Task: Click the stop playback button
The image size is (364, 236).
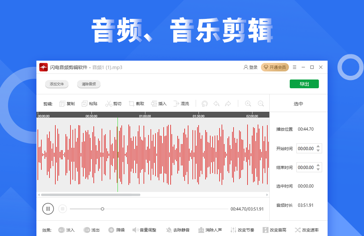Action: point(63,209)
